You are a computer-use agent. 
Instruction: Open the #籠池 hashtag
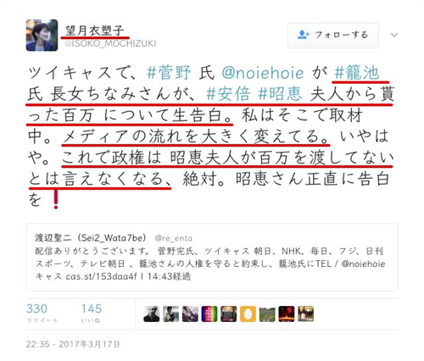[x=356, y=73]
